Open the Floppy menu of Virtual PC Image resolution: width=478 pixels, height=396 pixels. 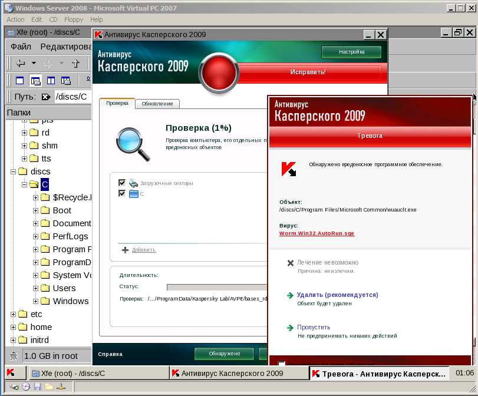(x=74, y=19)
